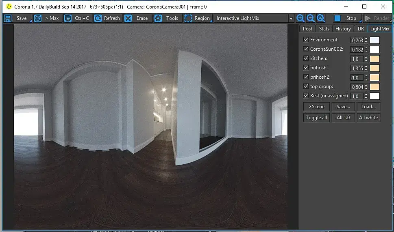Click the Render play triangle icon
The height and width of the screenshot is (232, 394).
click(x=368, y=18)
